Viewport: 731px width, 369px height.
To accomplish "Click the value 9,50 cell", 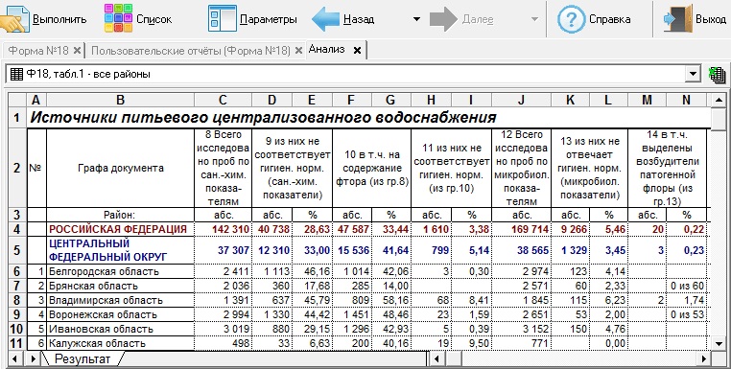I will tap(471, 343).
